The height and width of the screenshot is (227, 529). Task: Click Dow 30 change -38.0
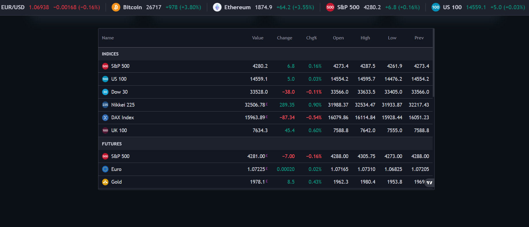[288, 92]
